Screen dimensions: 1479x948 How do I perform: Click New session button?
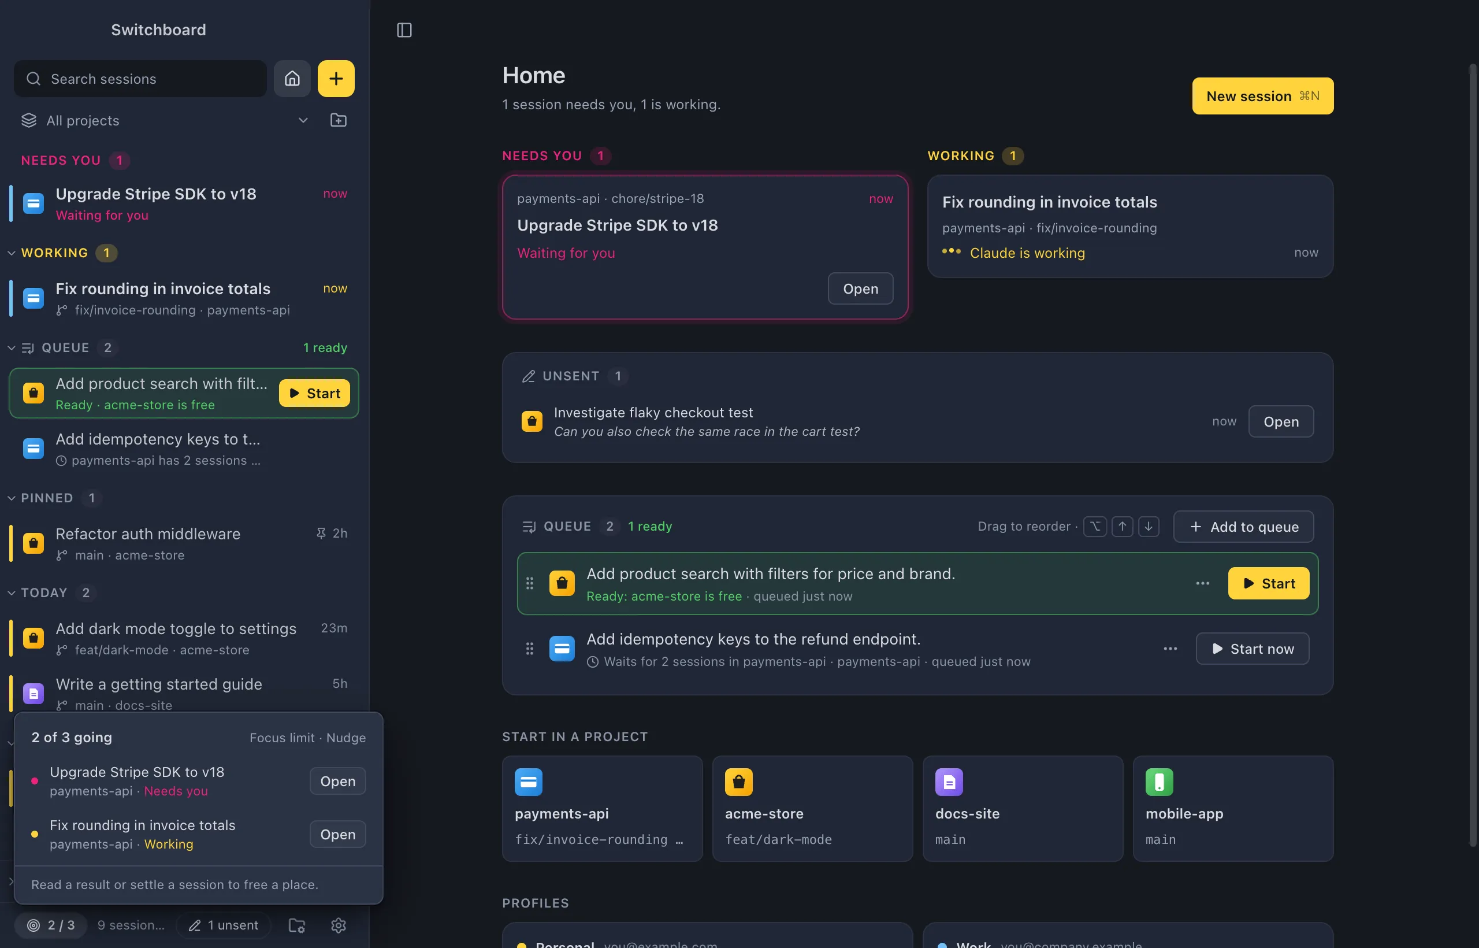click(x=1262, y=96)
